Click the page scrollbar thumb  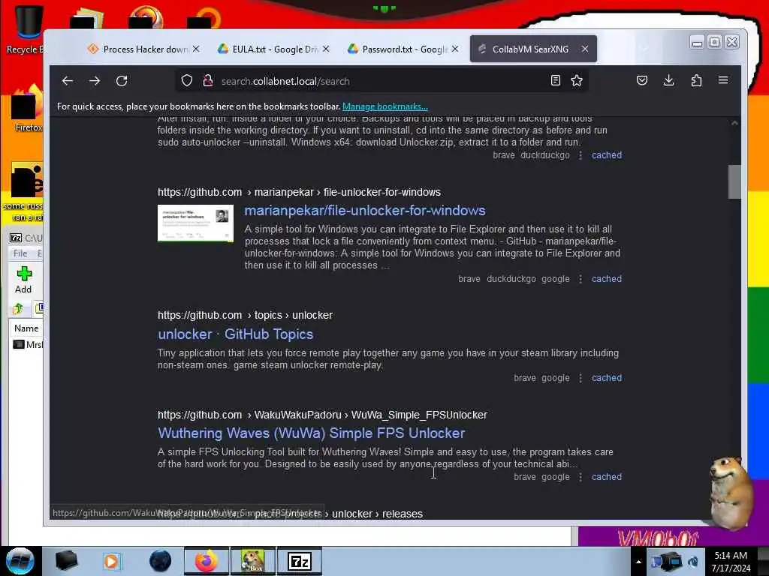(x=734, y=181)
